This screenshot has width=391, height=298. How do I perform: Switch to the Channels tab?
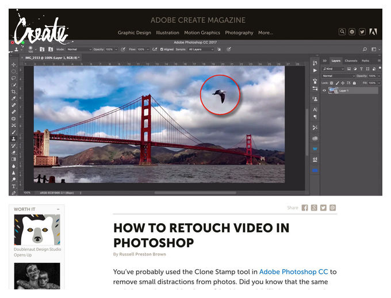click(351, 60)
